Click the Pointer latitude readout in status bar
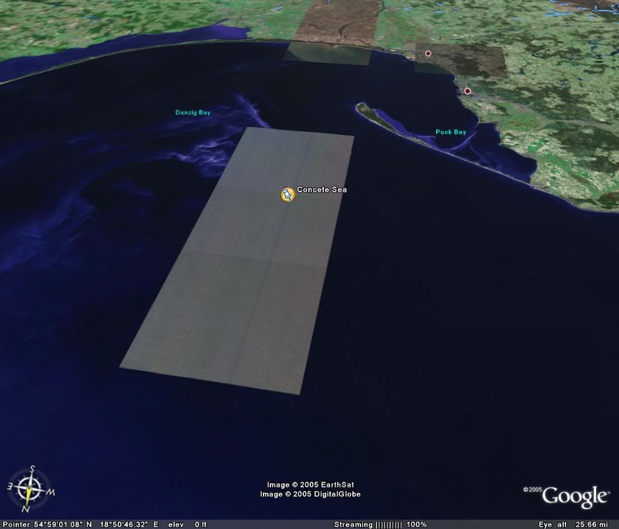Image resolution: width=619 pixels, height=529 pixels. click(63, 525)
